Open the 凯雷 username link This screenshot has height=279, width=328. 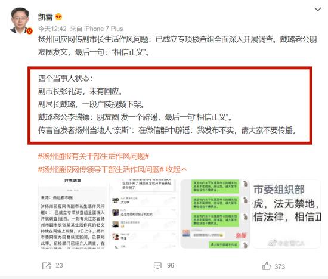(45, 17)
